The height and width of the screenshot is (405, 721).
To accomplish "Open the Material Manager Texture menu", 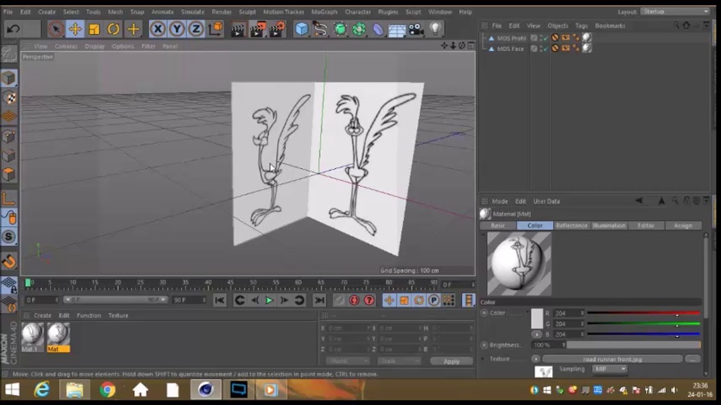I will (x=118, y=316).
